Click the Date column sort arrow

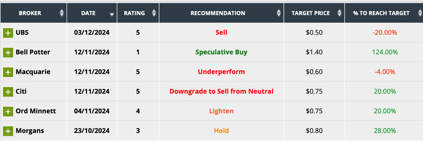point(112,14)
